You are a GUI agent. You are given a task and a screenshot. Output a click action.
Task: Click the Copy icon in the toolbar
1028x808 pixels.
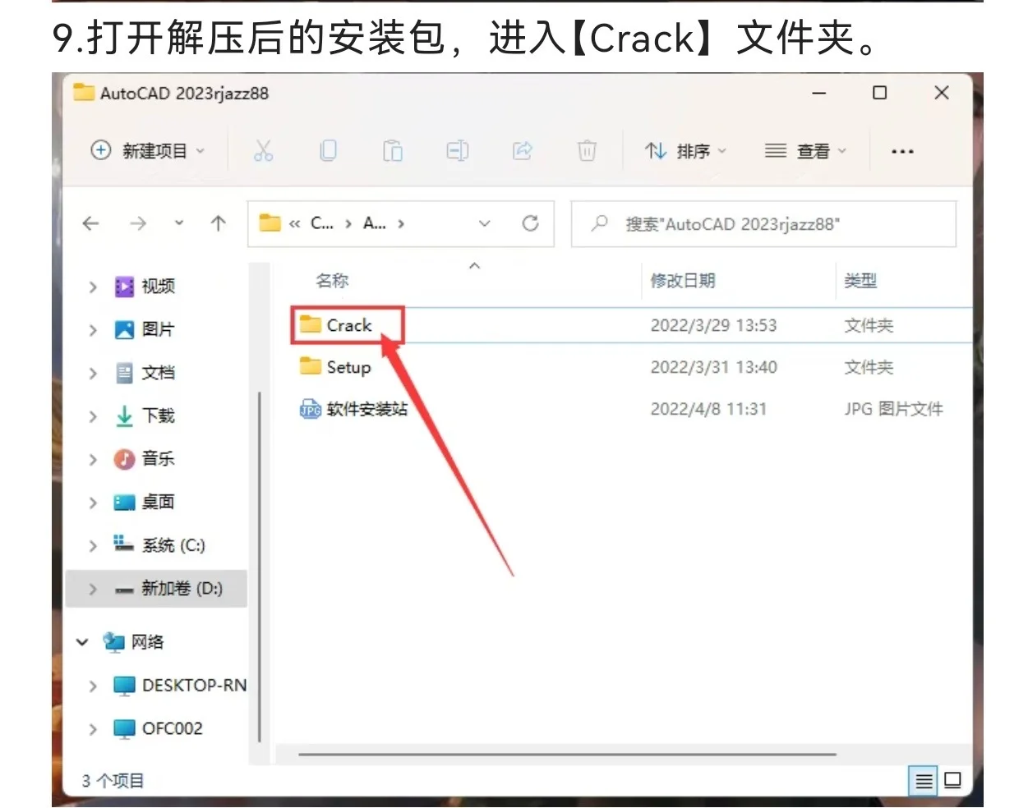tap(329, 150)
